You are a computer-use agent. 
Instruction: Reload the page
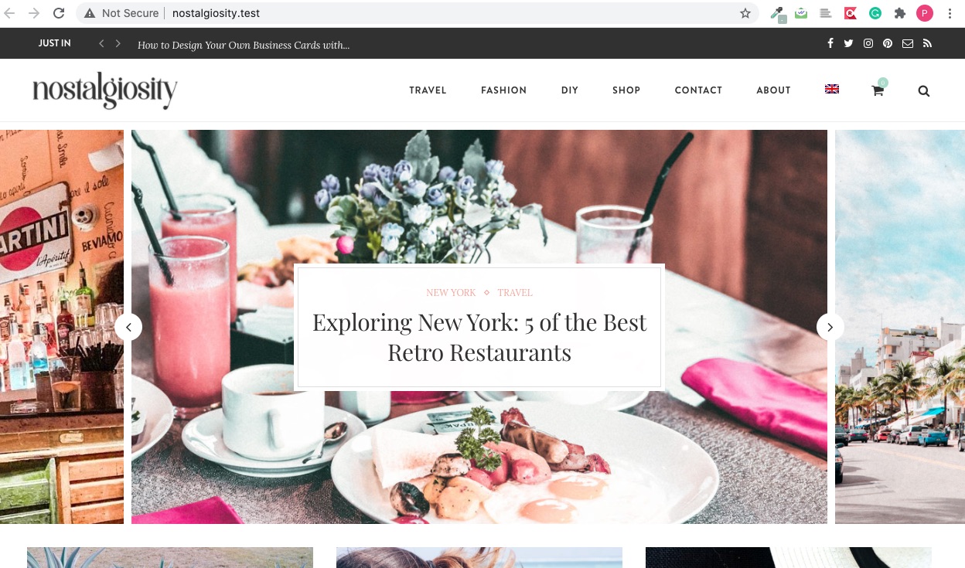(59, 13)
